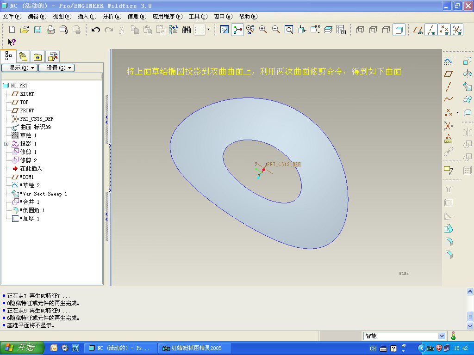Open the 显示 dropdown in model tree
The height and width of the screenshot is (355, 474).
[19, 67]
